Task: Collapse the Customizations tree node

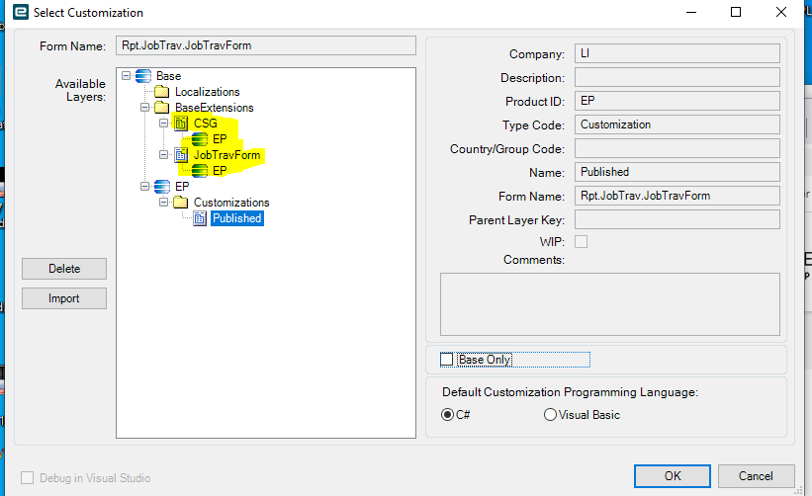Action: 163,203
